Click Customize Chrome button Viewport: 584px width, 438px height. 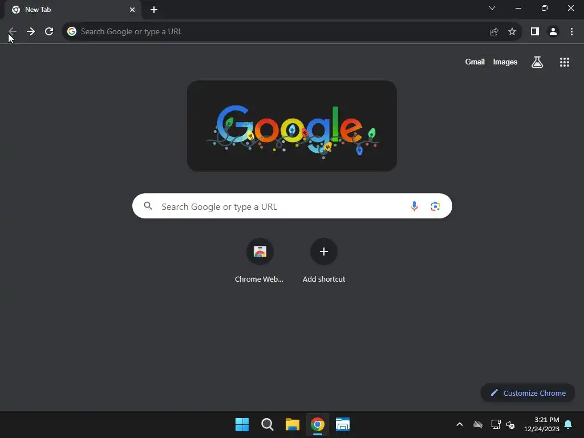click(528, 393)
